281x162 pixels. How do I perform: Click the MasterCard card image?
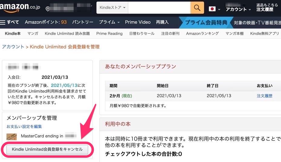point(12,137)
